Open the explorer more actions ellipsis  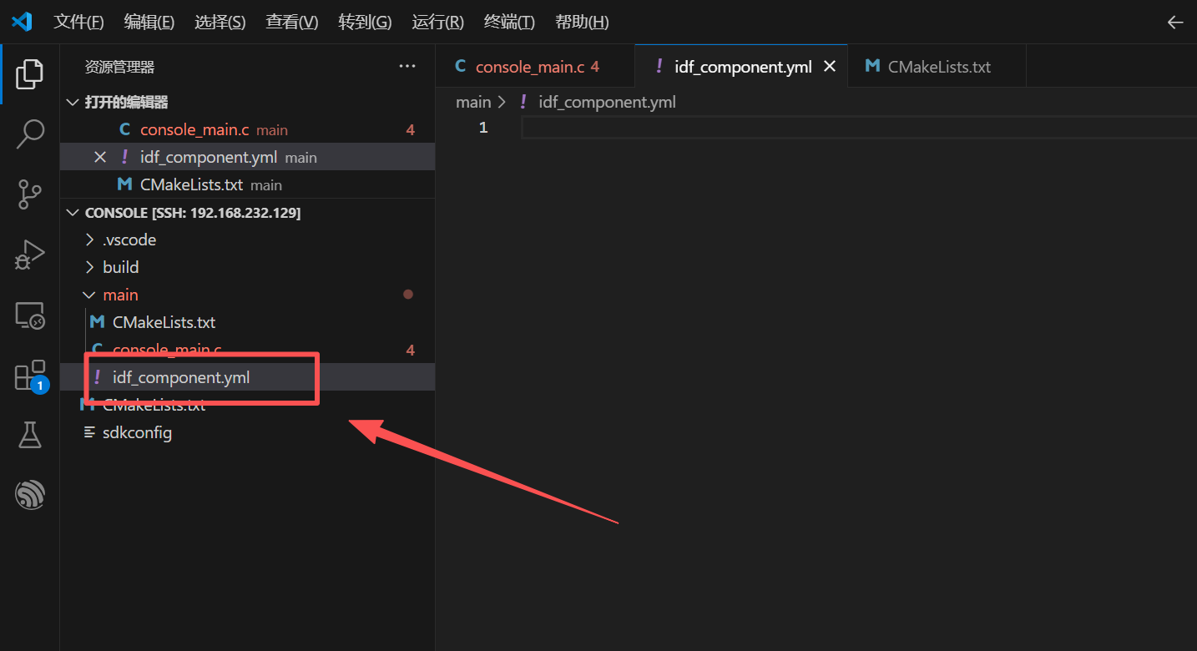407,67
